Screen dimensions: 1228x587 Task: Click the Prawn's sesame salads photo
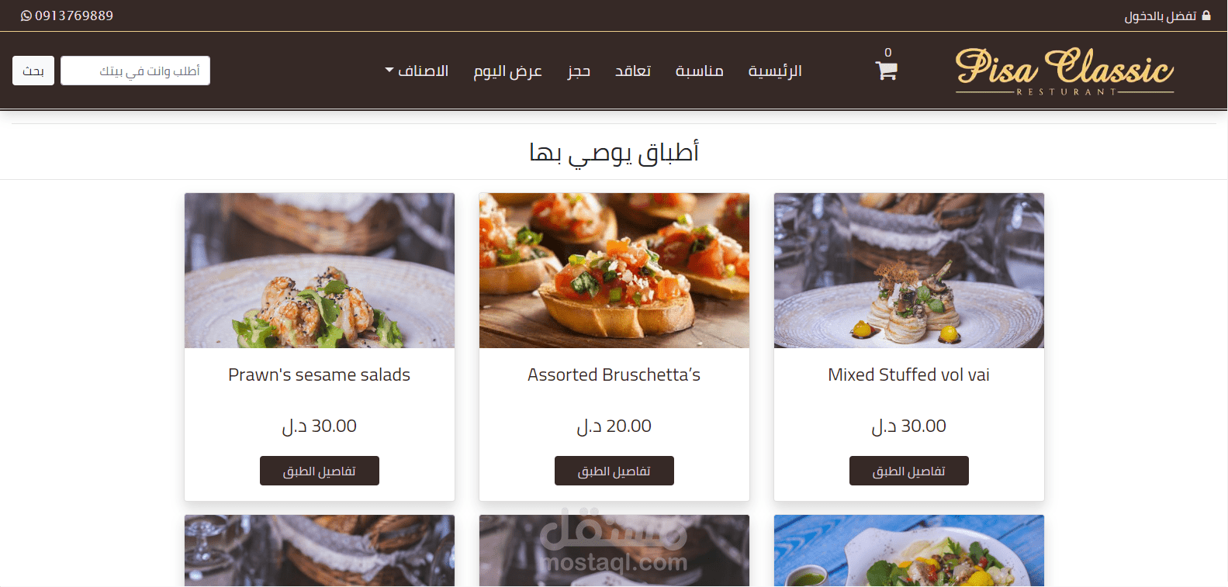320,271
